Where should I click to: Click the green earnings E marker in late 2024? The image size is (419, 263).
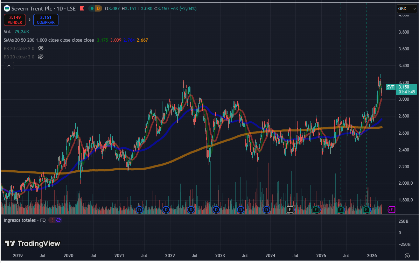pos(316,210)
